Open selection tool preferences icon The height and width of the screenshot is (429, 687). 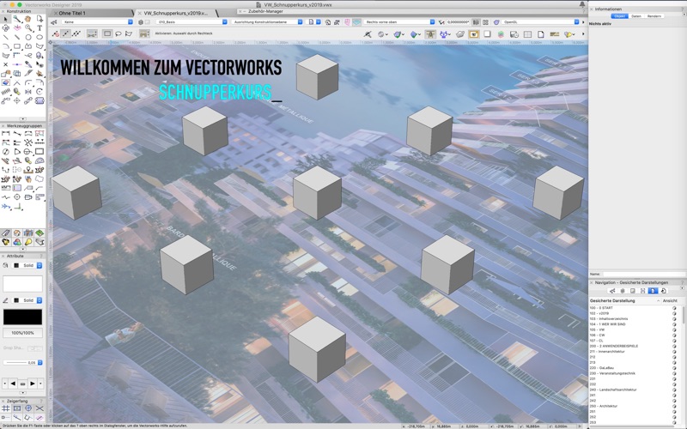144,33
